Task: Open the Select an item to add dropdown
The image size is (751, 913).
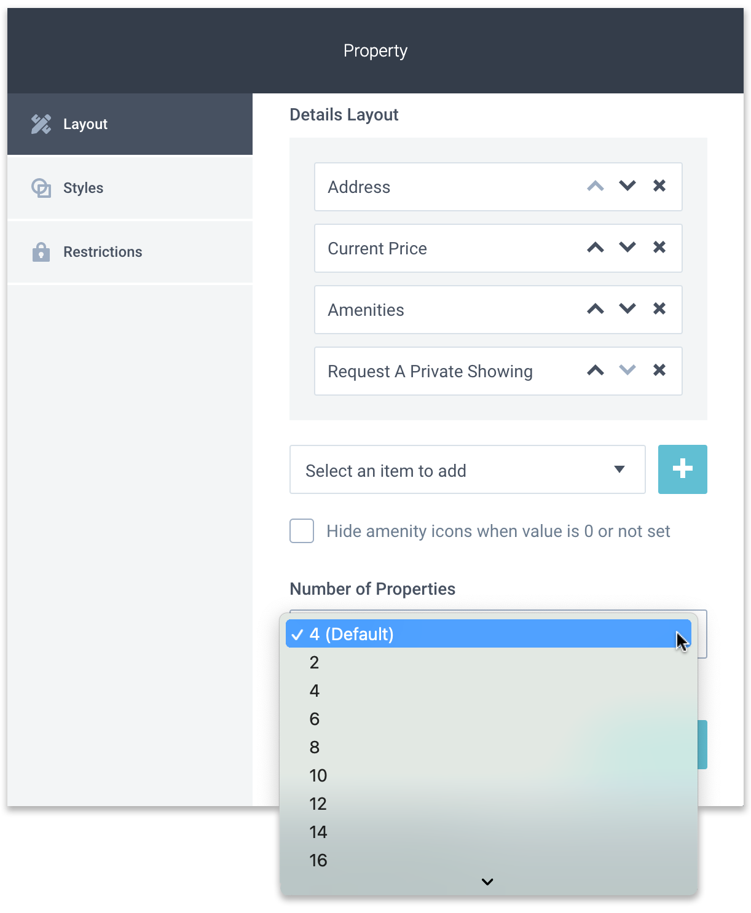Action: pyautogui.click(x=467, y=469)
